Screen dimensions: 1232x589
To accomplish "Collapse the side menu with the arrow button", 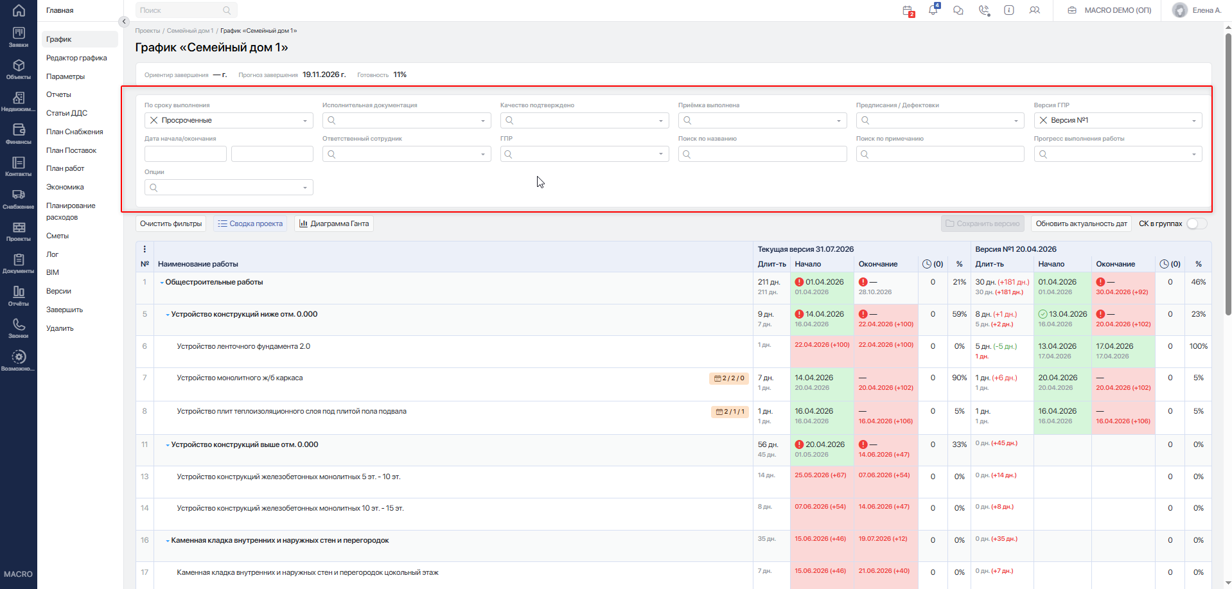I will 124,22.
